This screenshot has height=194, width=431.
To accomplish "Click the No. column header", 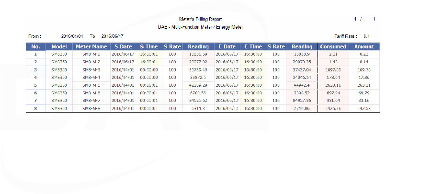I will pyautogui.click(x=36, y=47).
